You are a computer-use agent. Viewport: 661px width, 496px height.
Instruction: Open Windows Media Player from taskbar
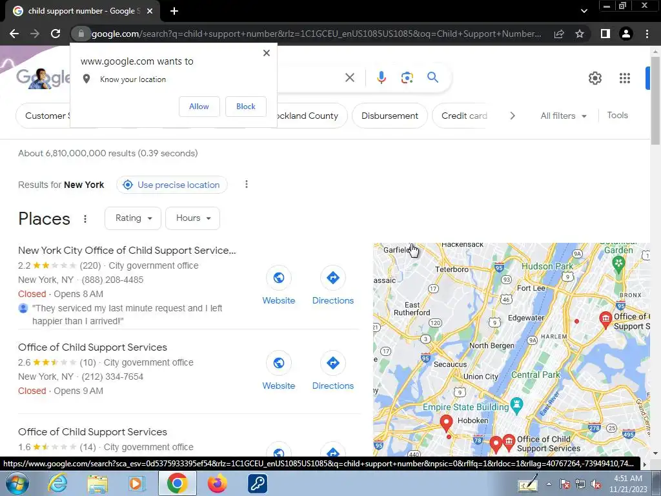pos(137,484)
